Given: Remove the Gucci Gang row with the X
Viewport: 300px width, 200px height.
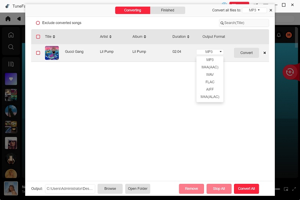Looking at the screenshot, I should pos(265,53).
